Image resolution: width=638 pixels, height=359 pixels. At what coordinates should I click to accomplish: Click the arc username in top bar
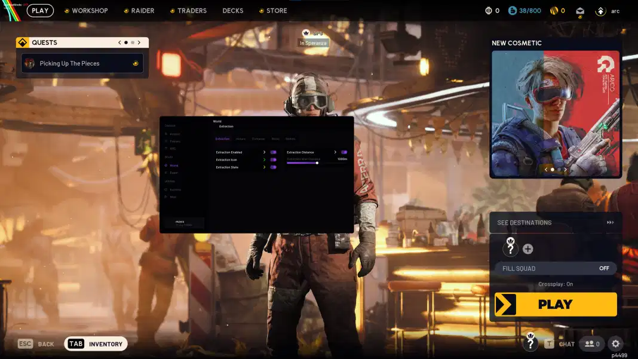615,11
